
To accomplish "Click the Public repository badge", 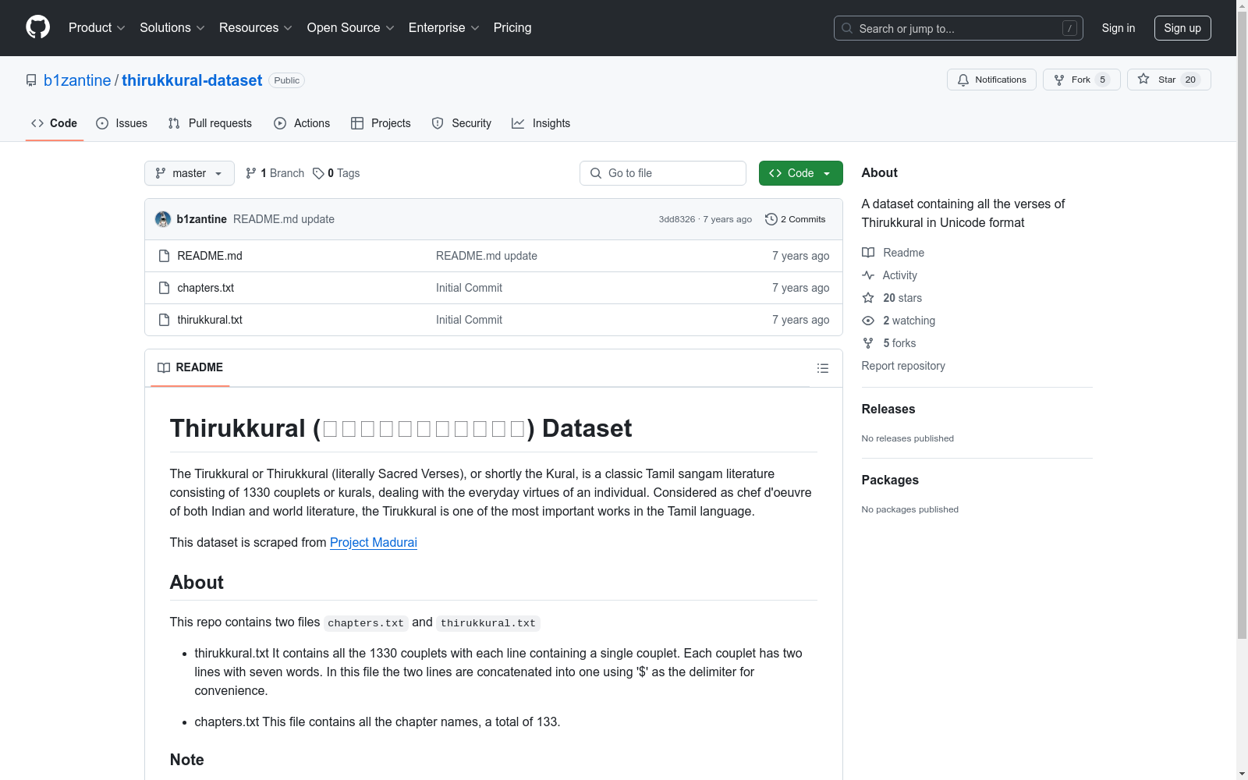I will pos(286,80).
